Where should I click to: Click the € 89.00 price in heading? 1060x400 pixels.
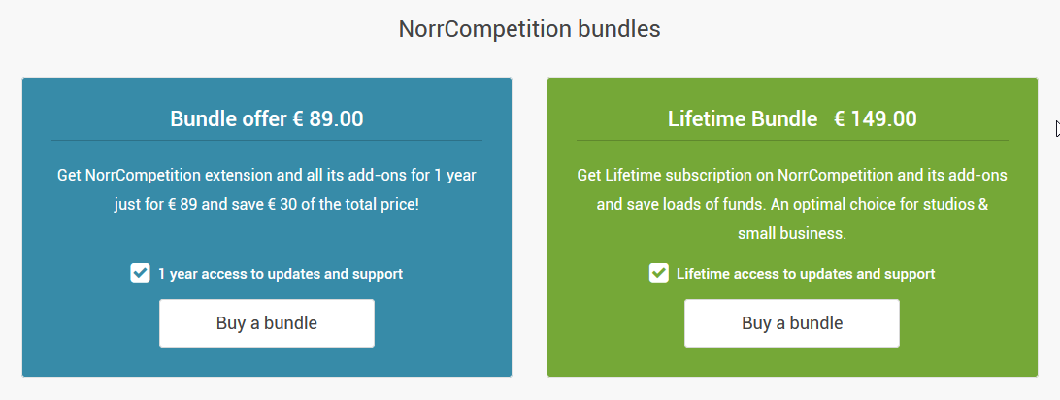click(328, 119)
